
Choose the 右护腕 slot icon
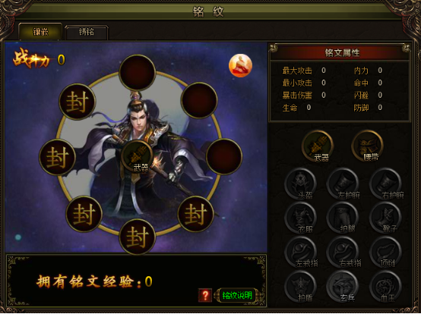click(x=385, y=184)
